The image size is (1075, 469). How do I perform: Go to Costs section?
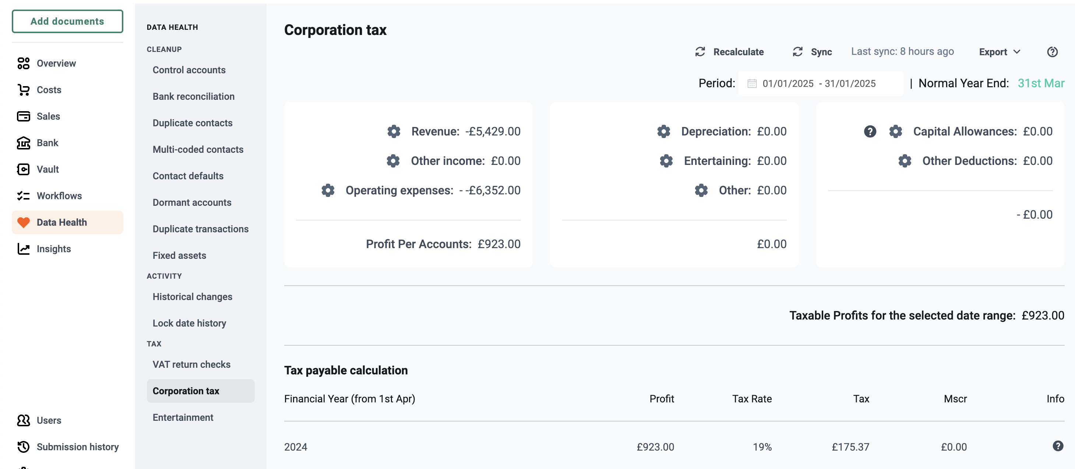coord(49,90)
